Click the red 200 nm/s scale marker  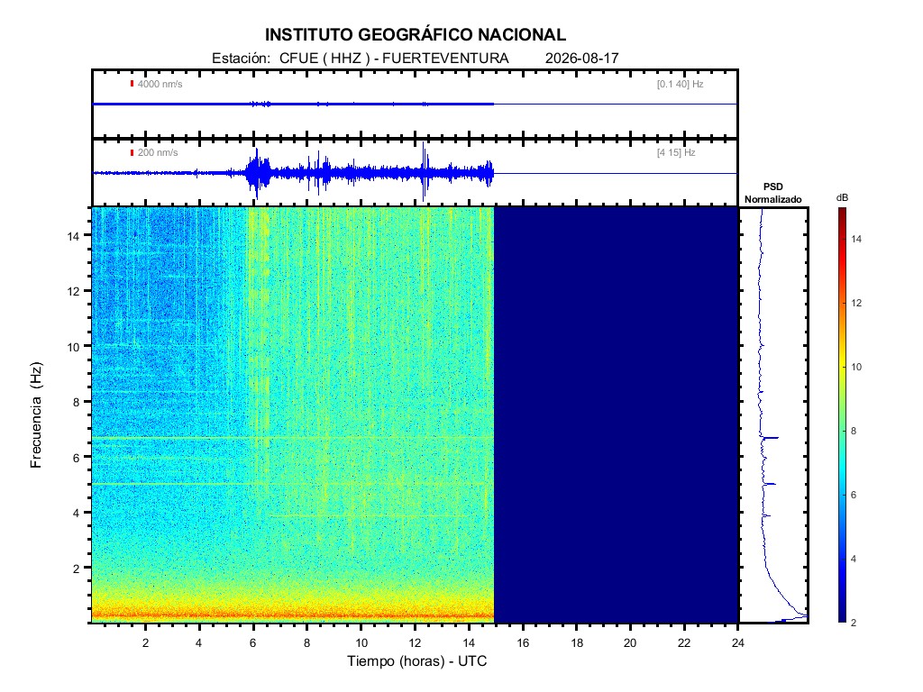pyautogui.click(x=132, y=152)
